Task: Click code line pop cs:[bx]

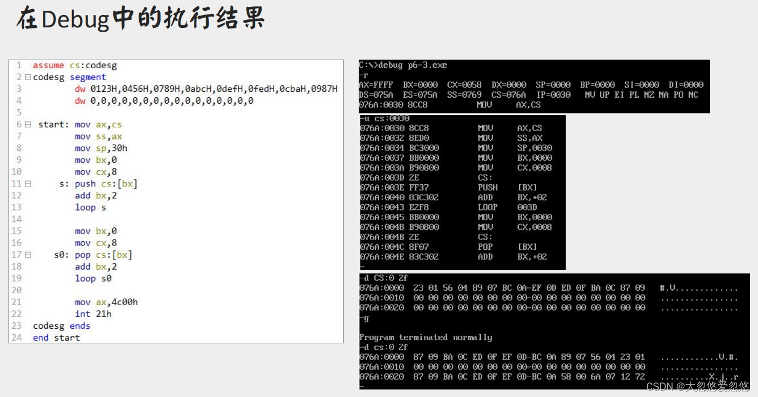Action: [x=104, y=255]
